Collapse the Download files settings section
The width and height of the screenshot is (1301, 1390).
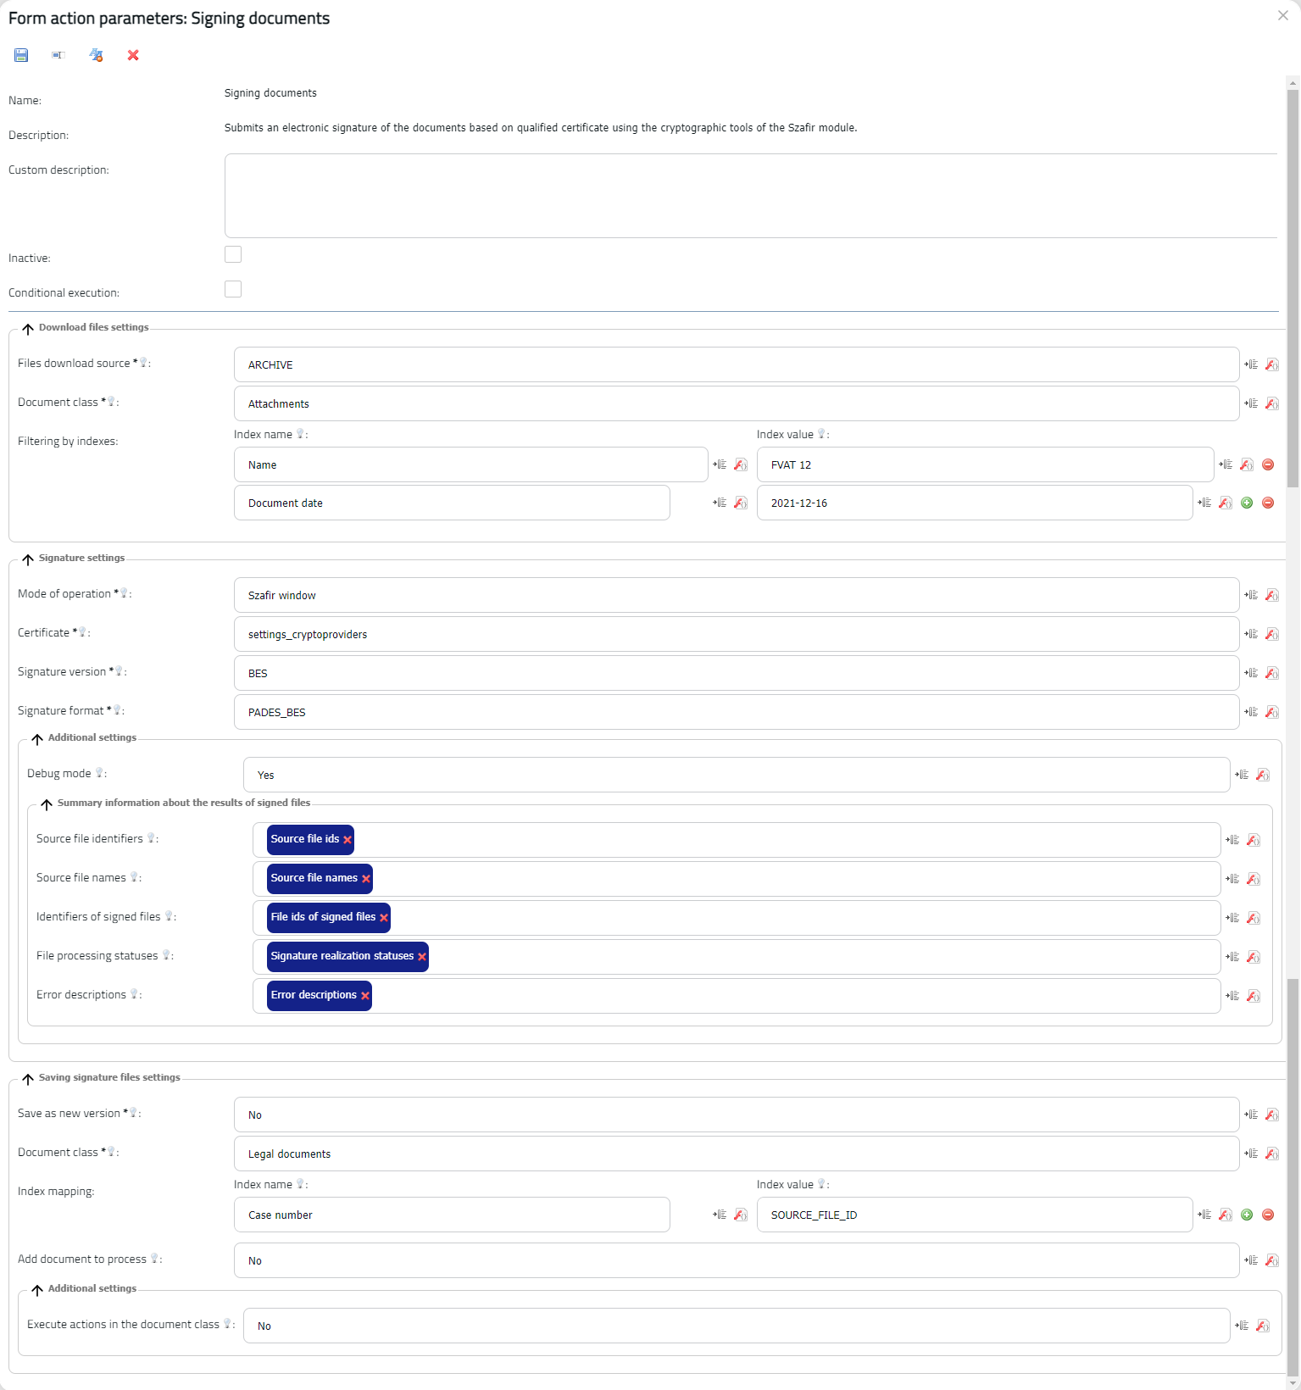click(x=28, y=329)
